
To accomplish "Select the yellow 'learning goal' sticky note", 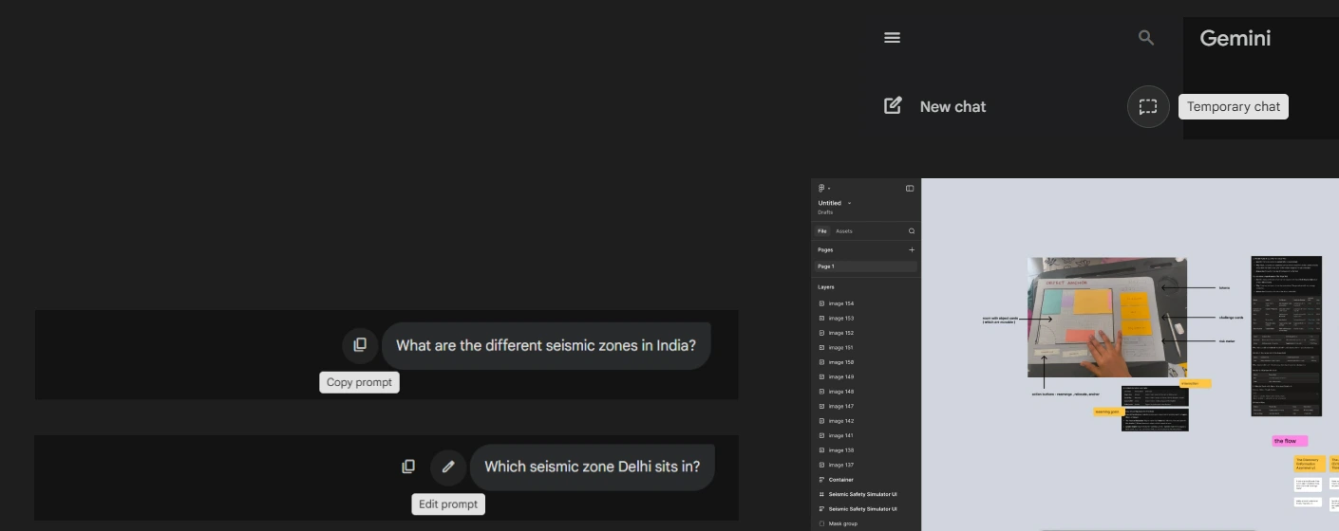I will click(x=1108, y=412).
